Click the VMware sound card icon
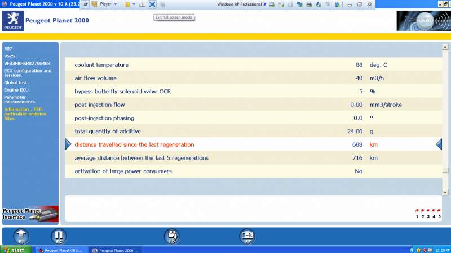The height and width of the screenshot is (253, 451). 318,4
